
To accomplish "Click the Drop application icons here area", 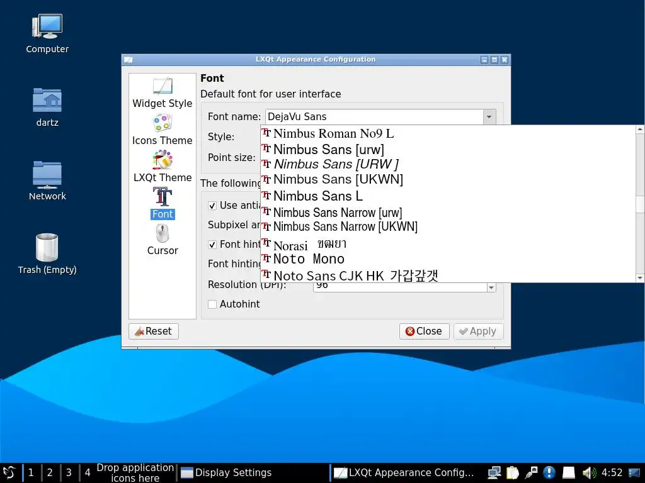I will click(x=135, y=473).
